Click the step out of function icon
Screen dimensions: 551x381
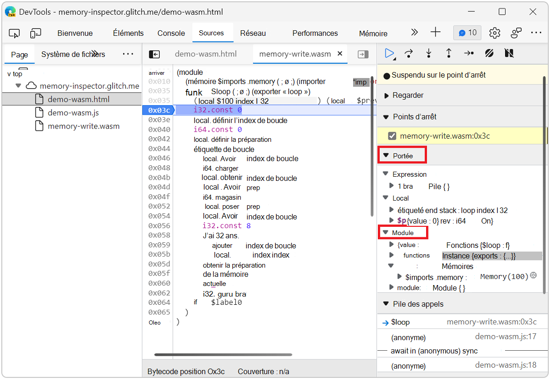pos(449,54)
